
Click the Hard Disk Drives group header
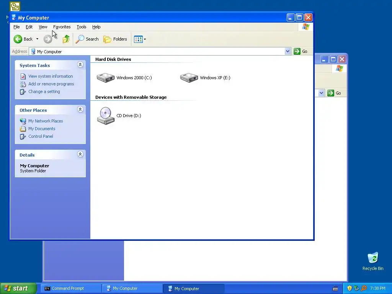coord(113,59)
